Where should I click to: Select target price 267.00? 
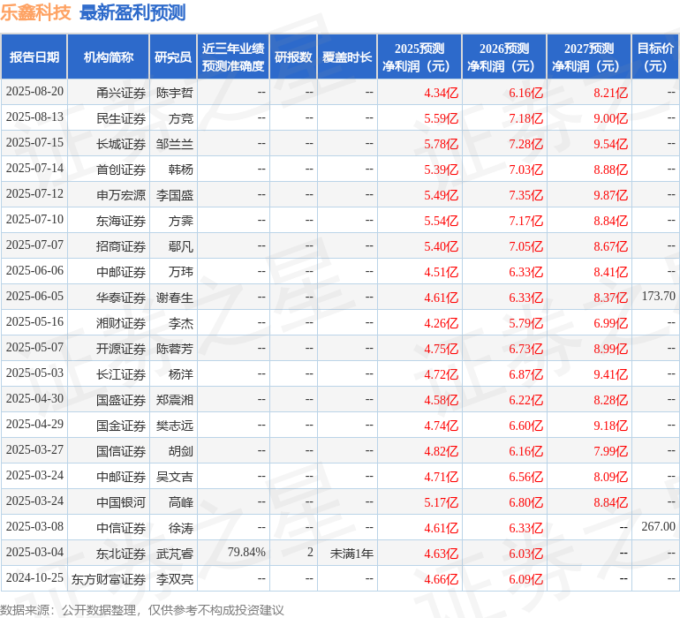tap(658, 526)
